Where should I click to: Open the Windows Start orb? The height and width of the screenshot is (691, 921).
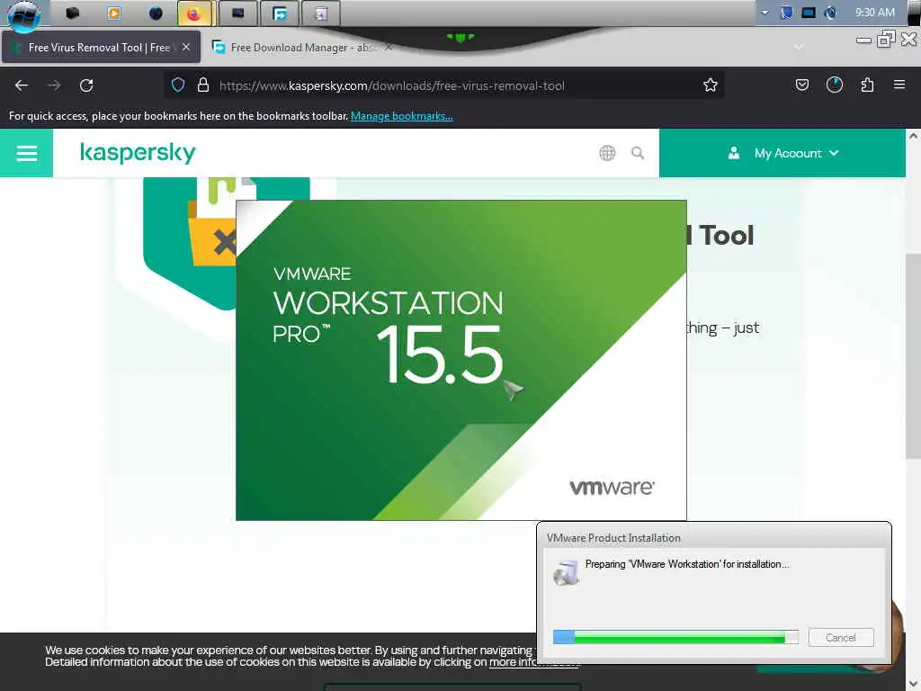[24, 14]
